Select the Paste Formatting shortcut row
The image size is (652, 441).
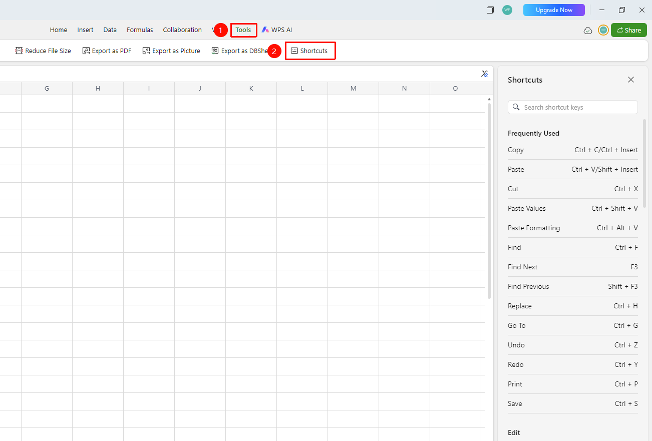click(x=573, y=228)
